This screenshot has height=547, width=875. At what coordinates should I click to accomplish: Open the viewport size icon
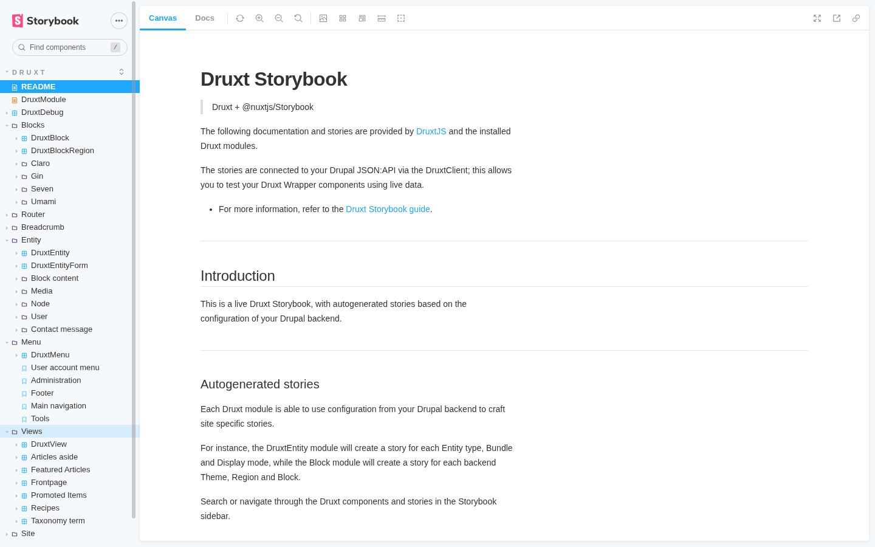[362, 18]
